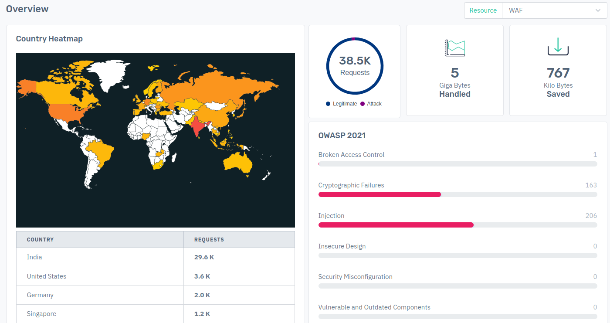Toggle the Attack legend marker

coord(363,104)
